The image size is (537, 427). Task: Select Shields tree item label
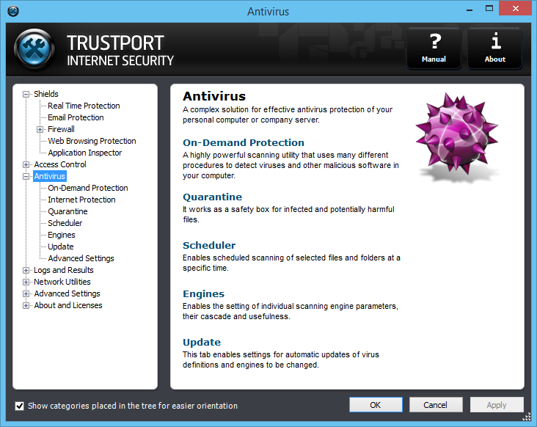tap(46, 94)
